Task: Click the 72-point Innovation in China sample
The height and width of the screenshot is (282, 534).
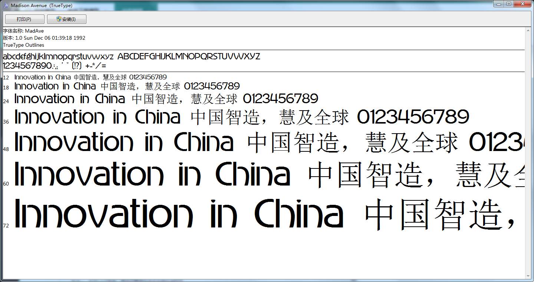Action: [x=265, y=213]
